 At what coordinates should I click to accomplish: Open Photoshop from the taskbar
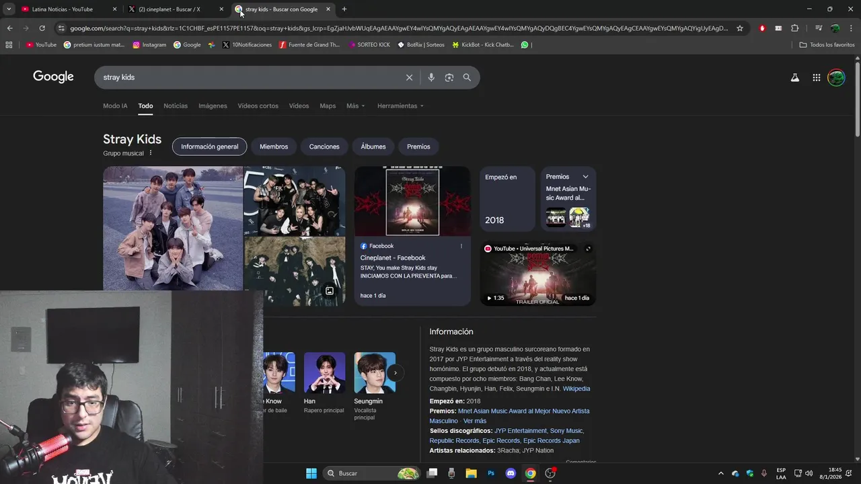click(x=491, y=473)
